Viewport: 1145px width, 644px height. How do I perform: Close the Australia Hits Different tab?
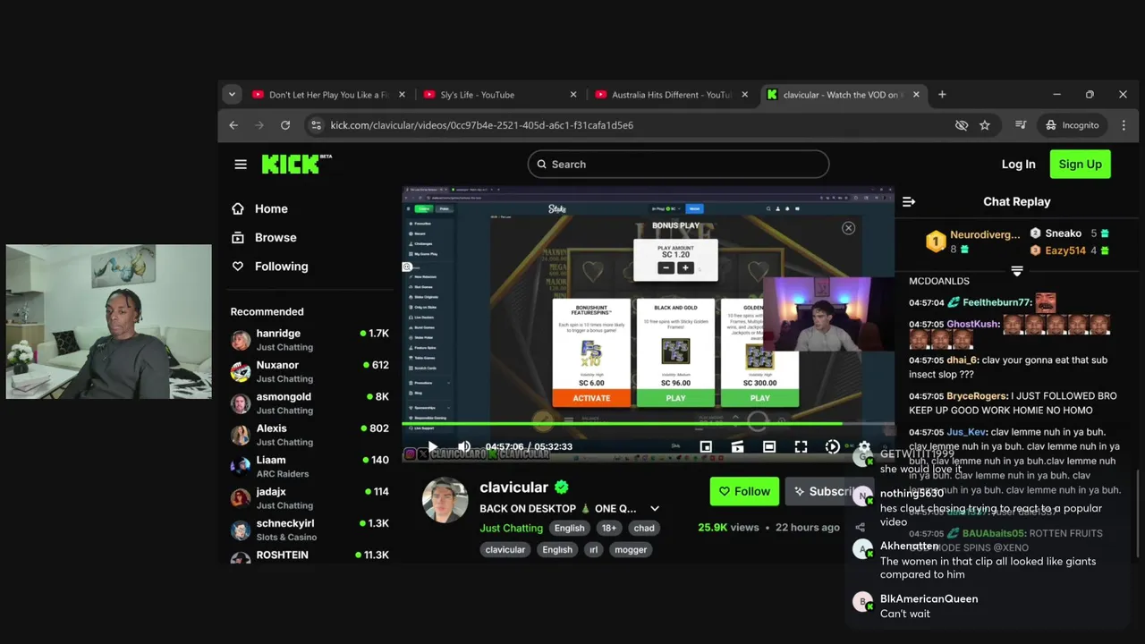pos(744,95)
